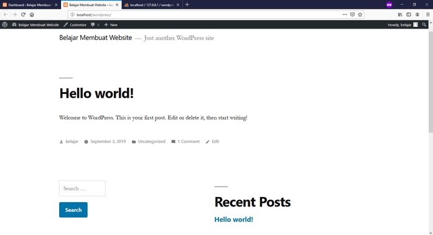
Task: Show site information in the address bar
Action: point(72,15)
